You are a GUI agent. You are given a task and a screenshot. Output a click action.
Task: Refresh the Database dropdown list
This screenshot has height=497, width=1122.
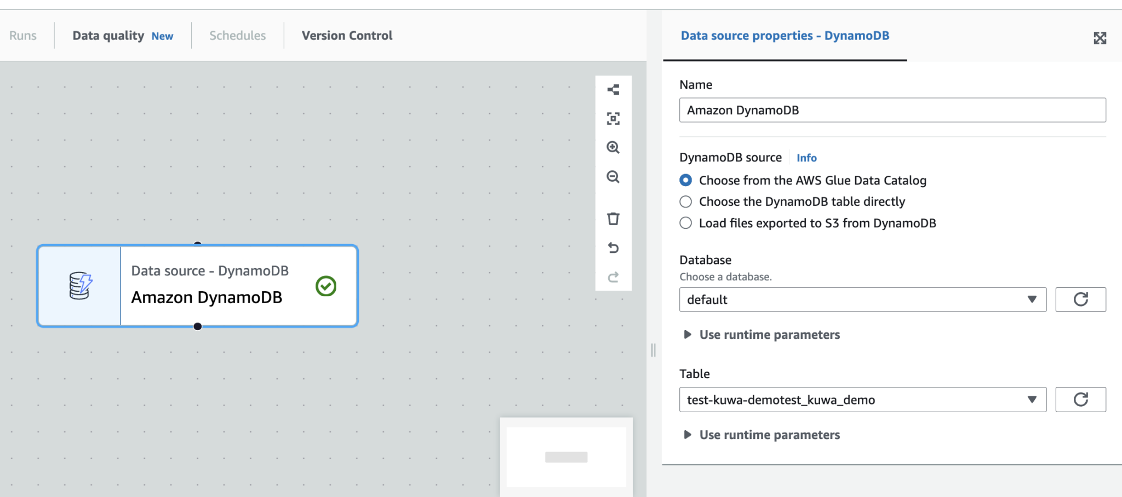point(1080,299)
